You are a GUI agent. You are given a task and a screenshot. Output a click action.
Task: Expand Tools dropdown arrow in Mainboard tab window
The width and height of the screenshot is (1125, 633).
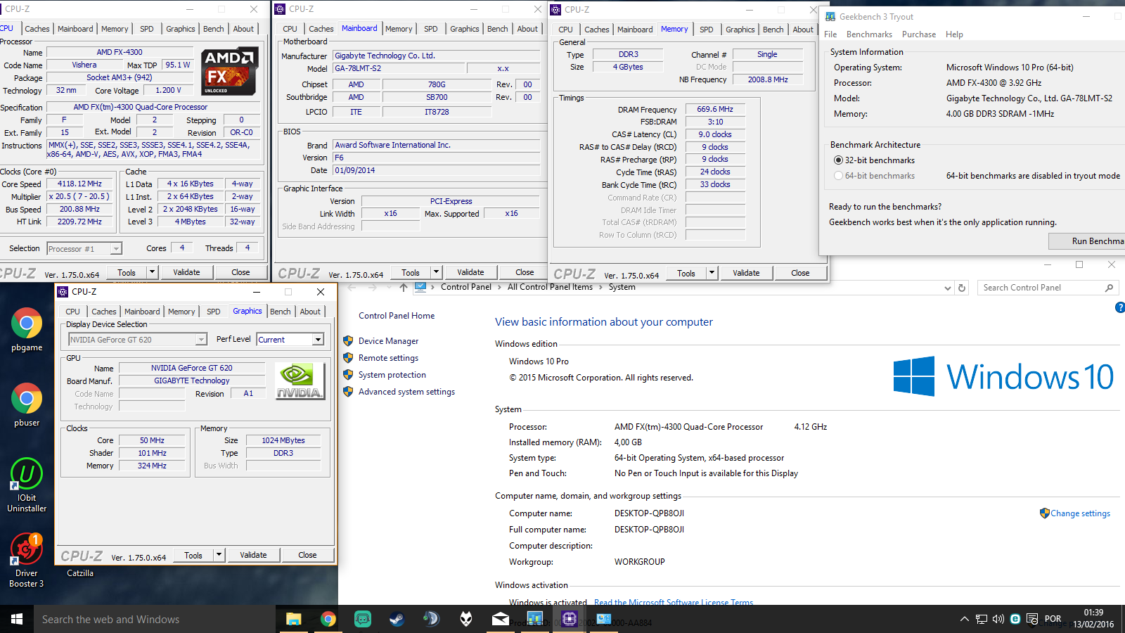436,272
